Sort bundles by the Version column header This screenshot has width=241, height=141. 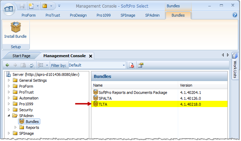click(x=202, y=85)
